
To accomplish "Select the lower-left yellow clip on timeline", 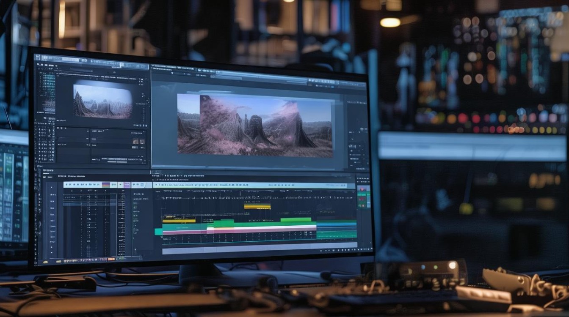I will (x=179, y=221).
